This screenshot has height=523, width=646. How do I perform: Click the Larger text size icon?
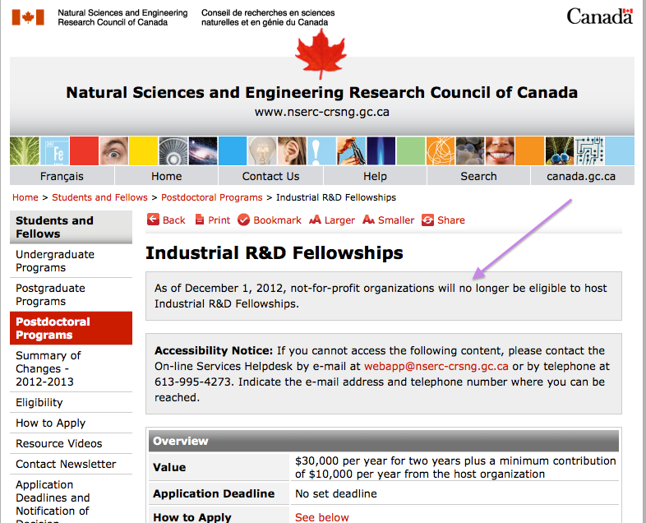pyautogui.click(x=315, y=220)
